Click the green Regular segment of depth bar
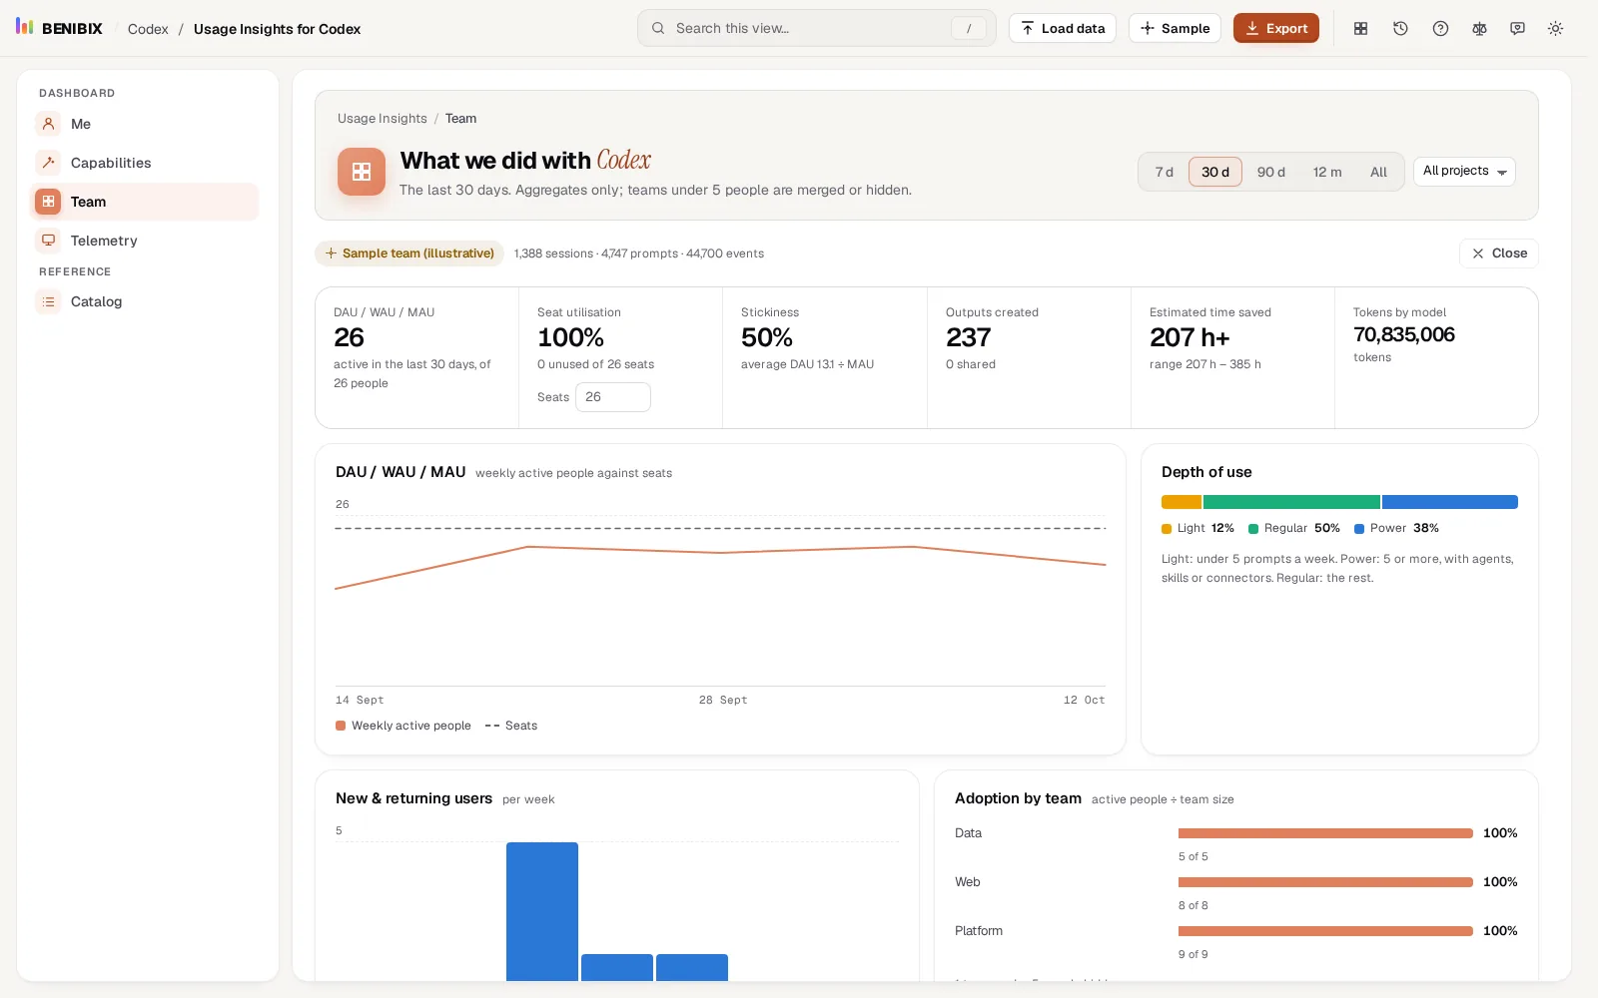The width and height of the screenshot is (1598, 998). pyautogui.click(x=1291, y=502)
